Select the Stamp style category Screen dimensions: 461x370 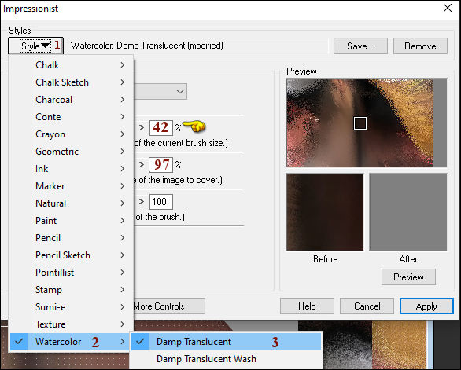[71, 290]
